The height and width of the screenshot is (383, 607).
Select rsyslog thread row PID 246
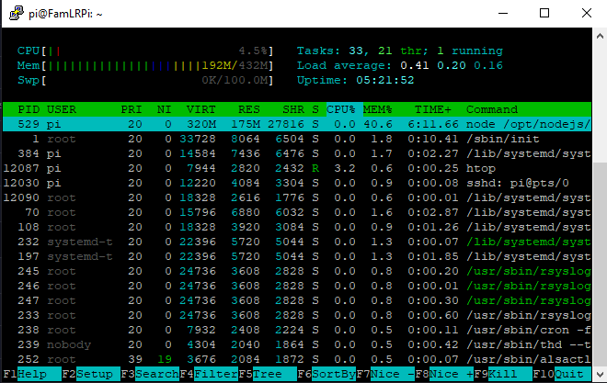point(297,286)
